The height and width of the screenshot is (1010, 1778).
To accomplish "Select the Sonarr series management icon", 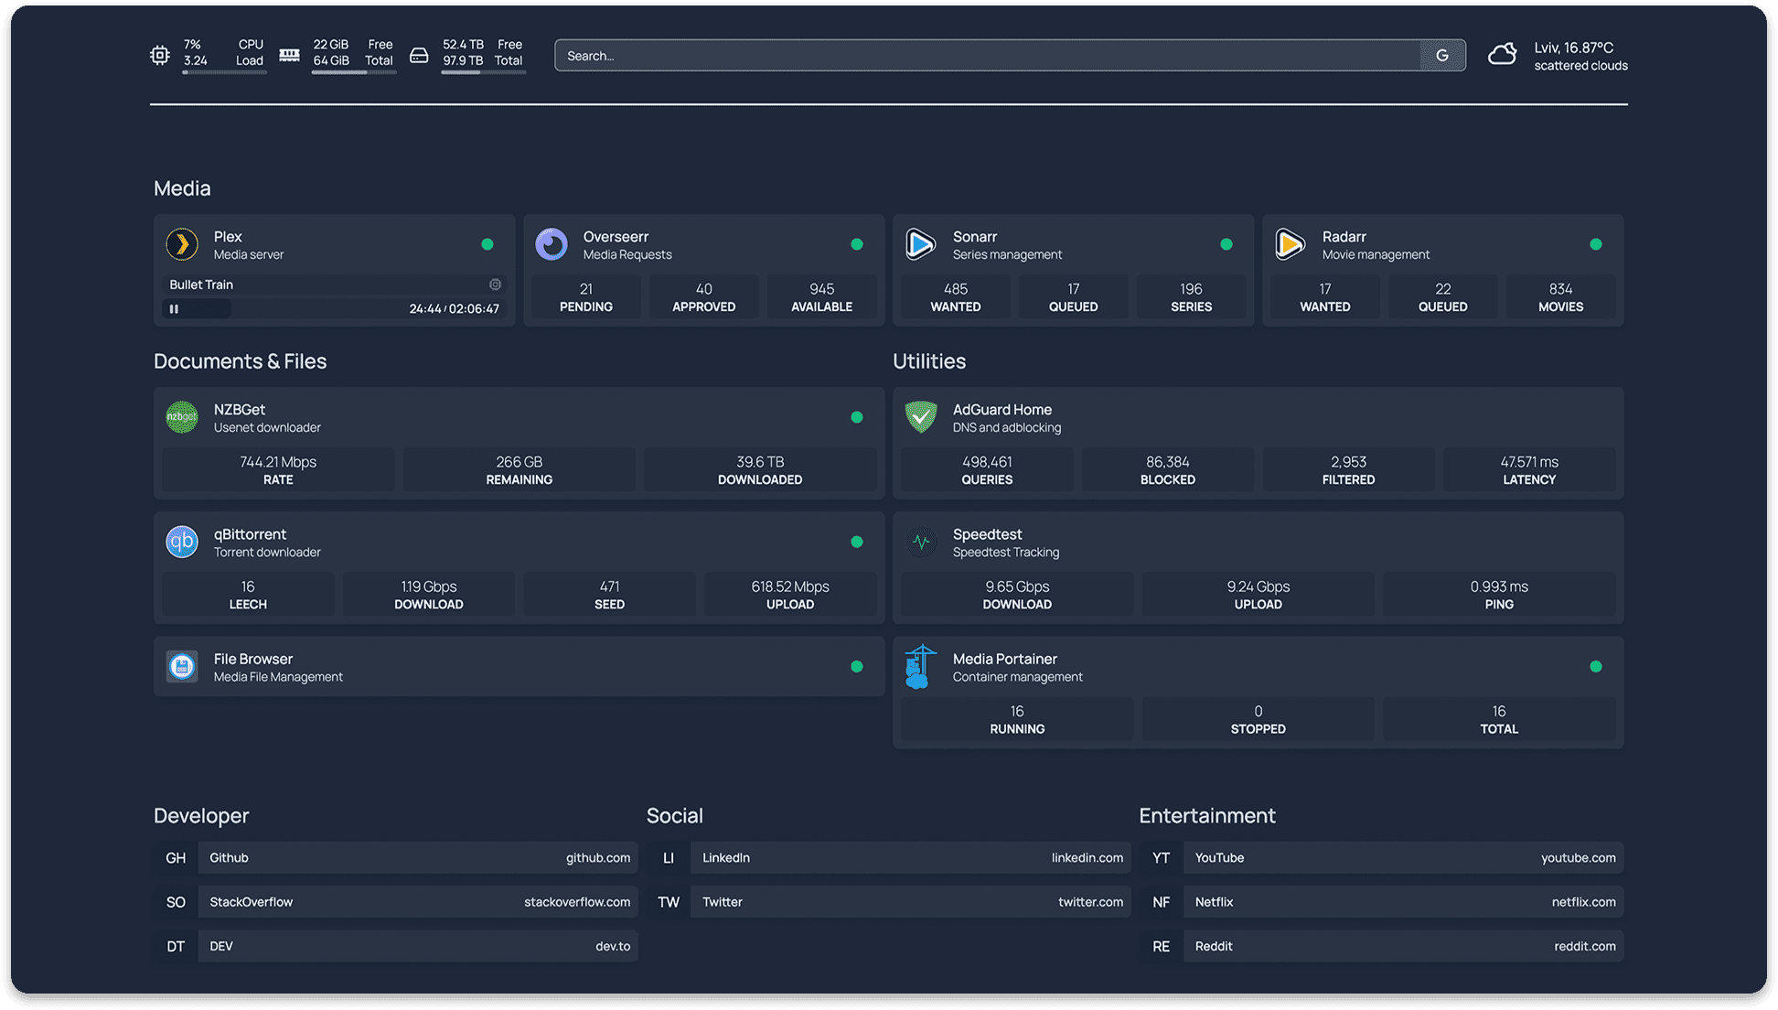I will click(921, 244).
